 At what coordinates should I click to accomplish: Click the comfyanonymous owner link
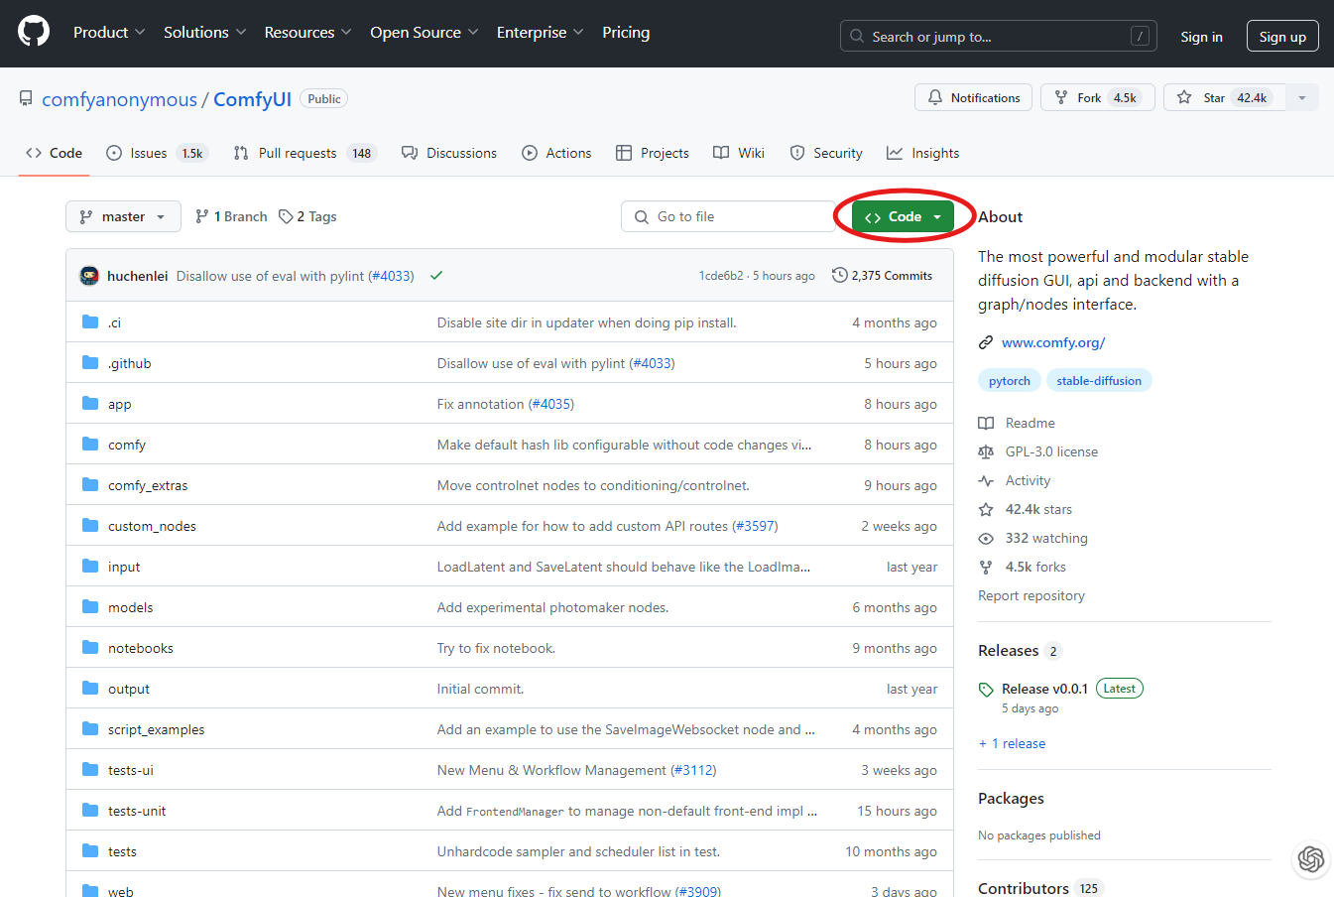pyautogui.click(x=119, y=99)
